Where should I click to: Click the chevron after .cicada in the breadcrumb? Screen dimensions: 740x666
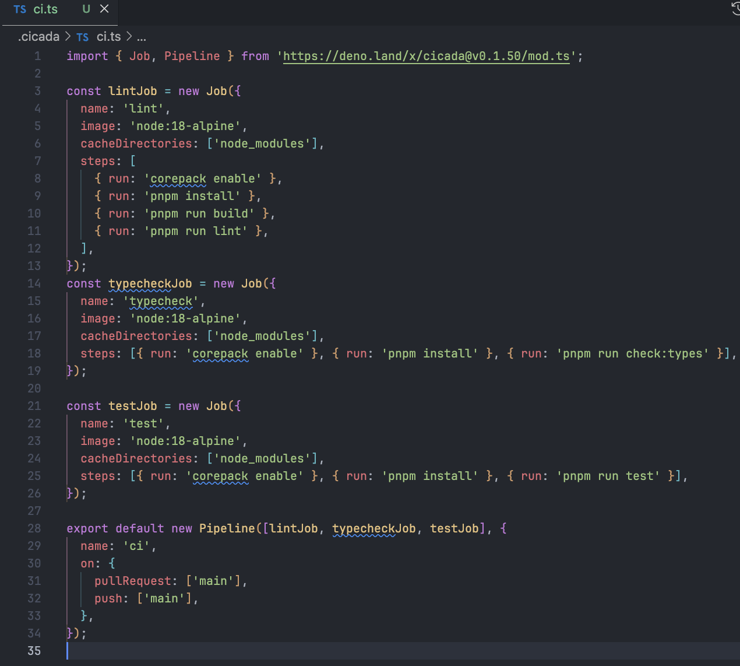pyautogui.click(x=68, y=37)
